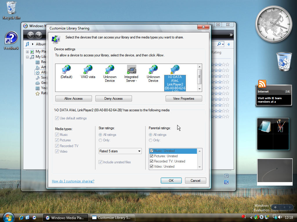This screenshot has height=222, width=297.
Task: Launch Windows Media Player from Quick Launch
Action: [34, 218]
